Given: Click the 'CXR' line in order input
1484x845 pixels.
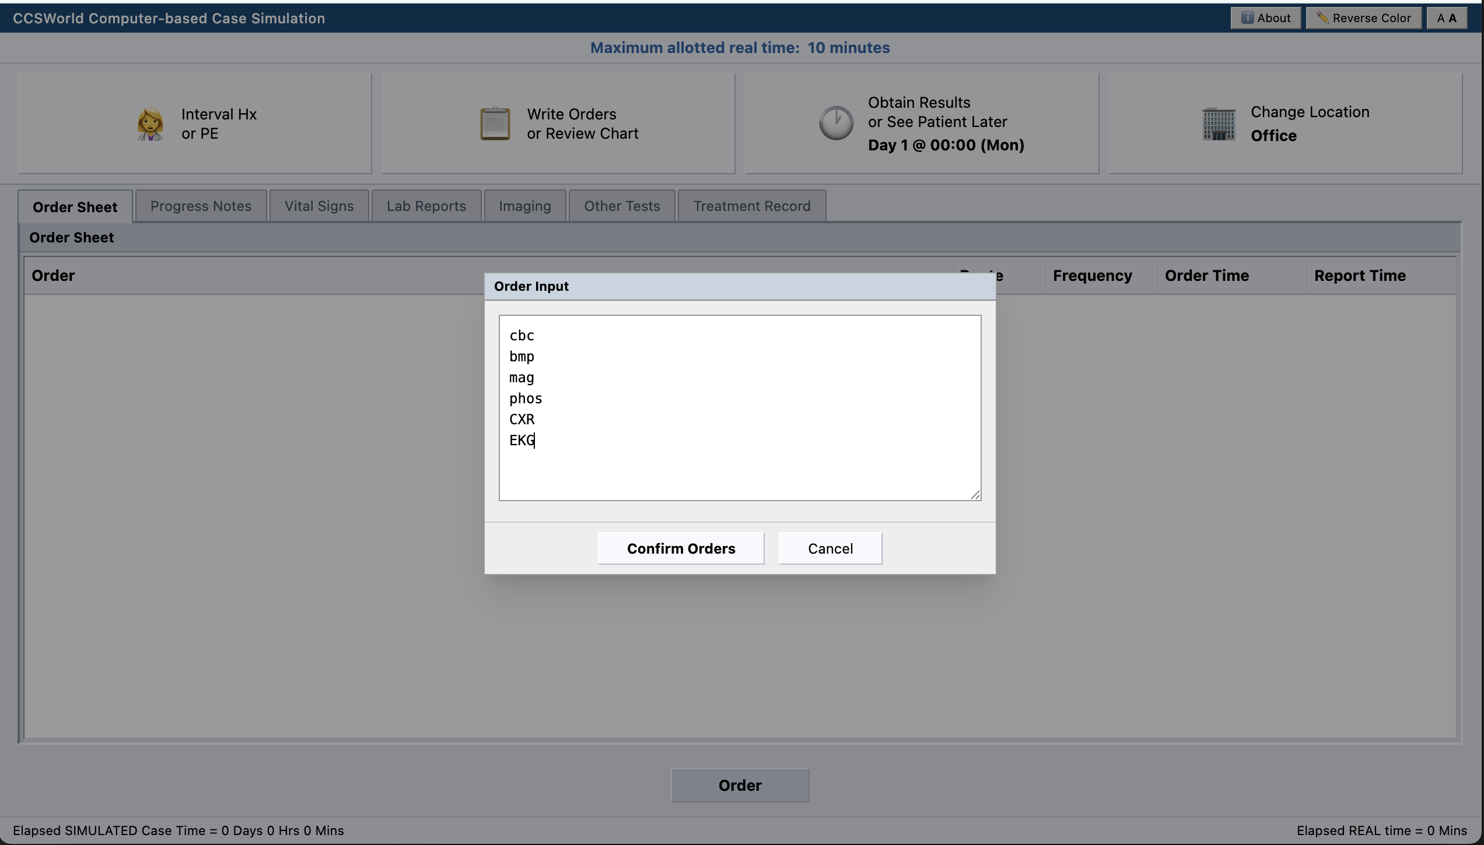Looking at the screenshot, I should pos(521,420).
